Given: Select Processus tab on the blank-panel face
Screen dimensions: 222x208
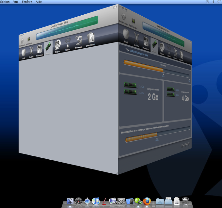Looking at the screenshot, I should (x=79, y=42).
